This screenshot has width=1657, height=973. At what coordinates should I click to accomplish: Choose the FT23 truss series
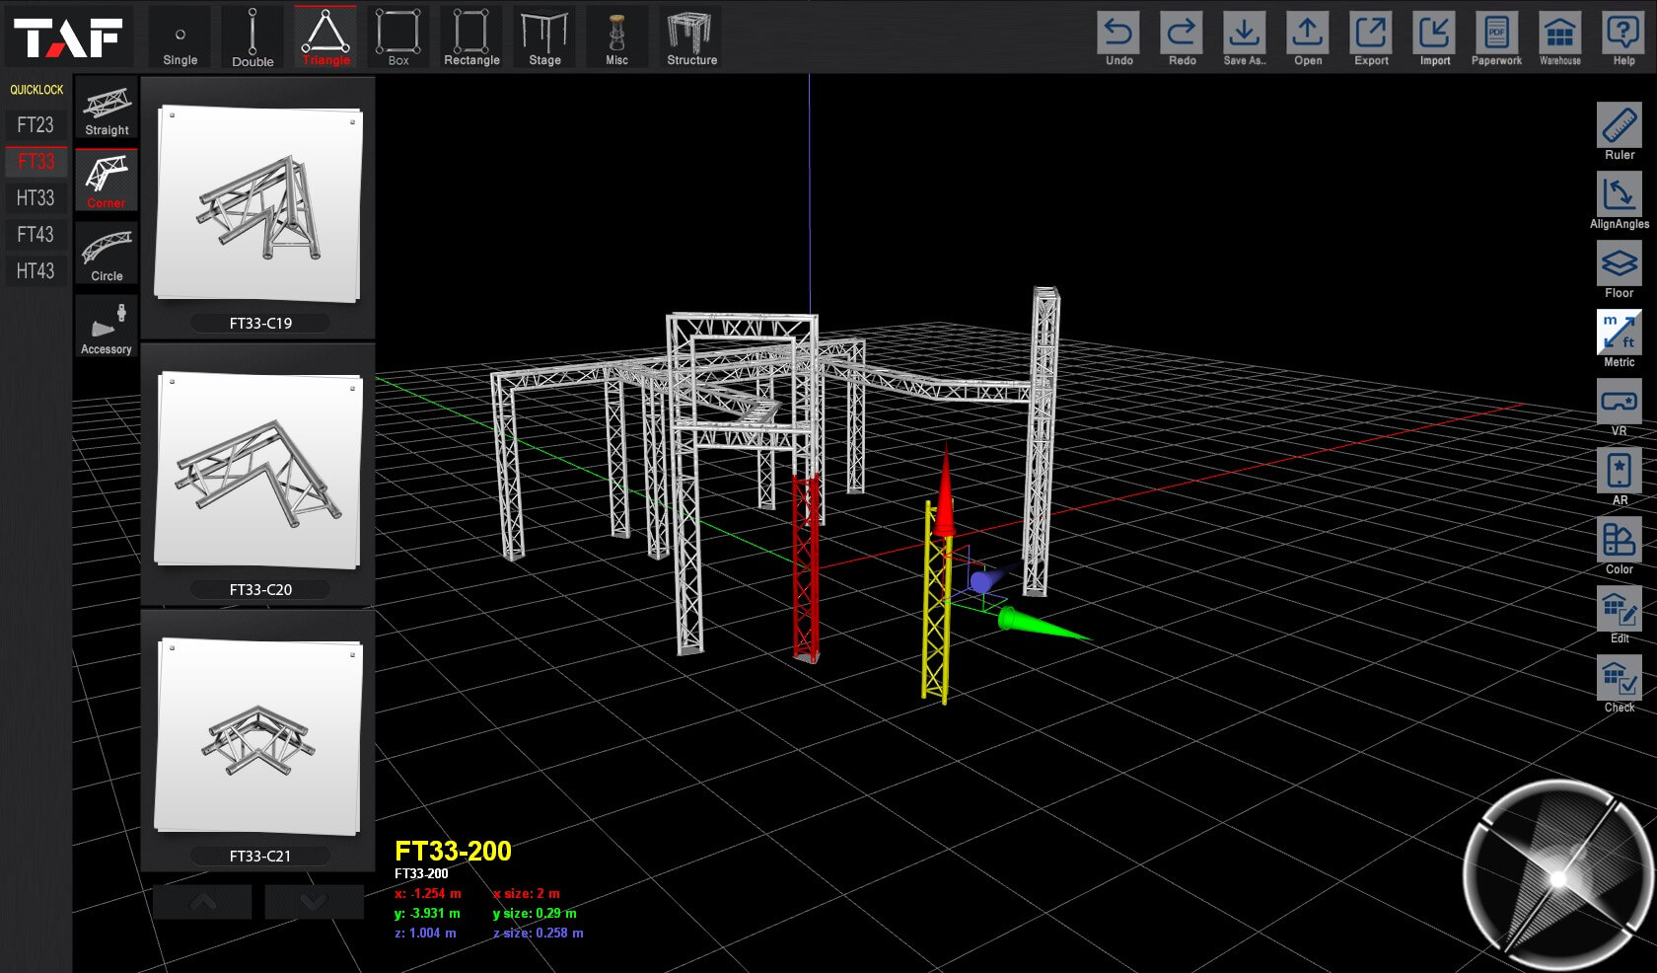[x=36, y=124]
